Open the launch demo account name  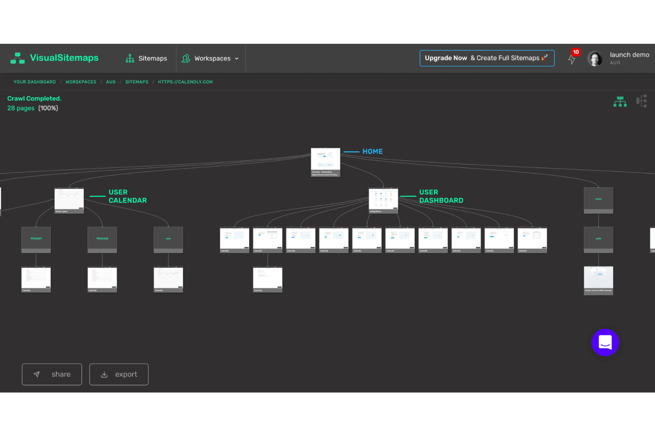629,55
